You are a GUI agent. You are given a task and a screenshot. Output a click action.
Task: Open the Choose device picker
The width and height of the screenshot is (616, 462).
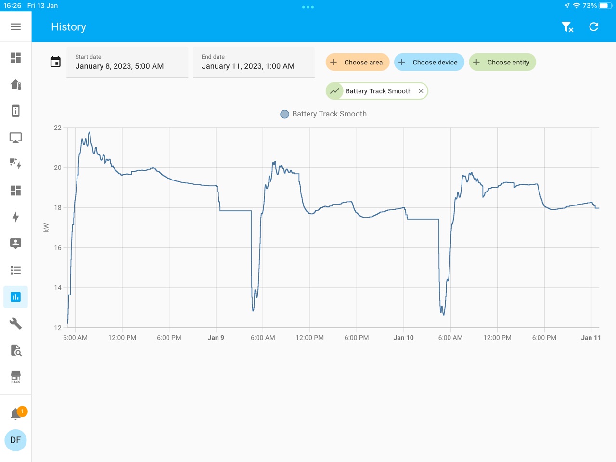tap(429, 62)
